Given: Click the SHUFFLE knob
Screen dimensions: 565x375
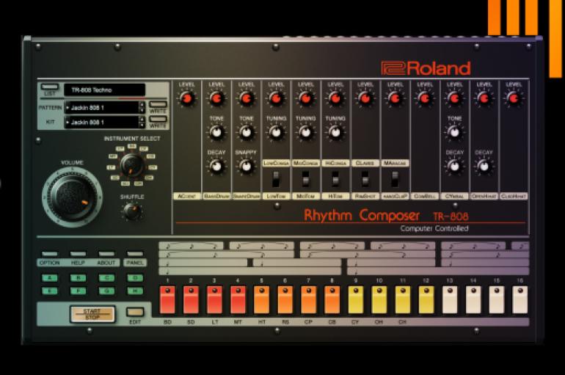Looking at the screenshot, I should pos(132,211).
